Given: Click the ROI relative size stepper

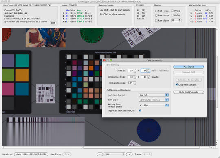Looking at the screenshot, I should point(135,83).
